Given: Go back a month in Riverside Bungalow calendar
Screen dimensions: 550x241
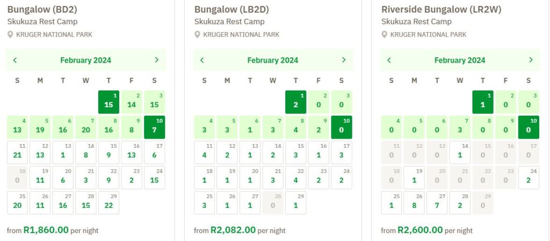Looking at the screenshot, I should tap(389, 60).
